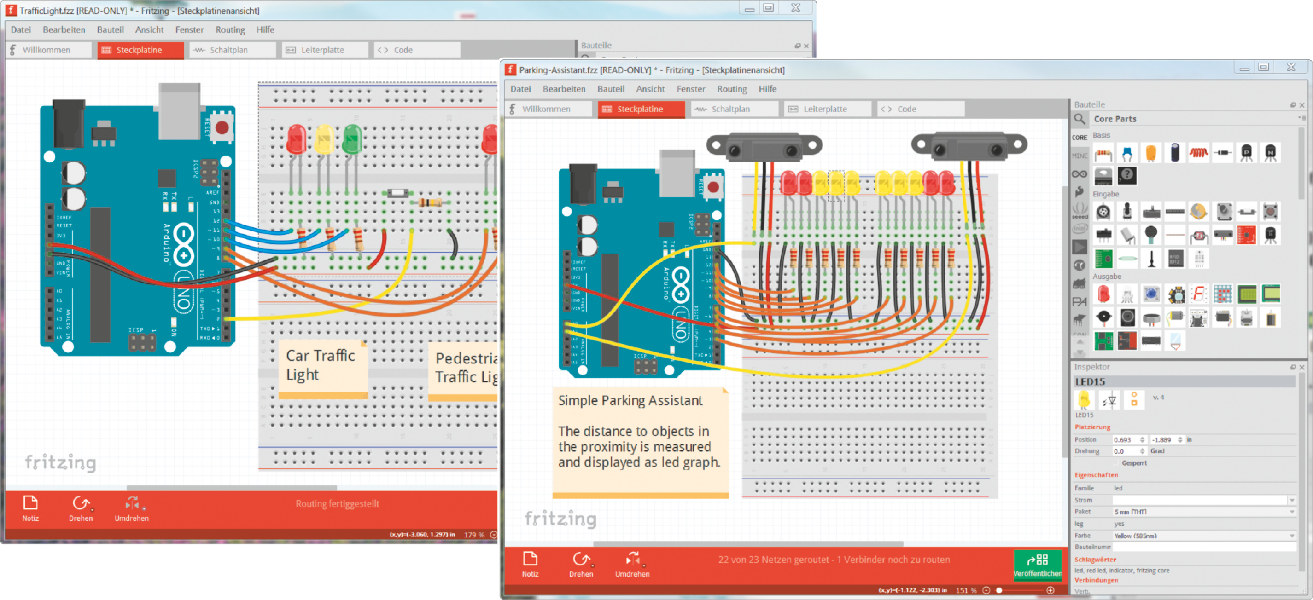Show LED15 schematic view thumbnail
The width and height of the screenshot is (1313, 600).
coord(1109,400)
